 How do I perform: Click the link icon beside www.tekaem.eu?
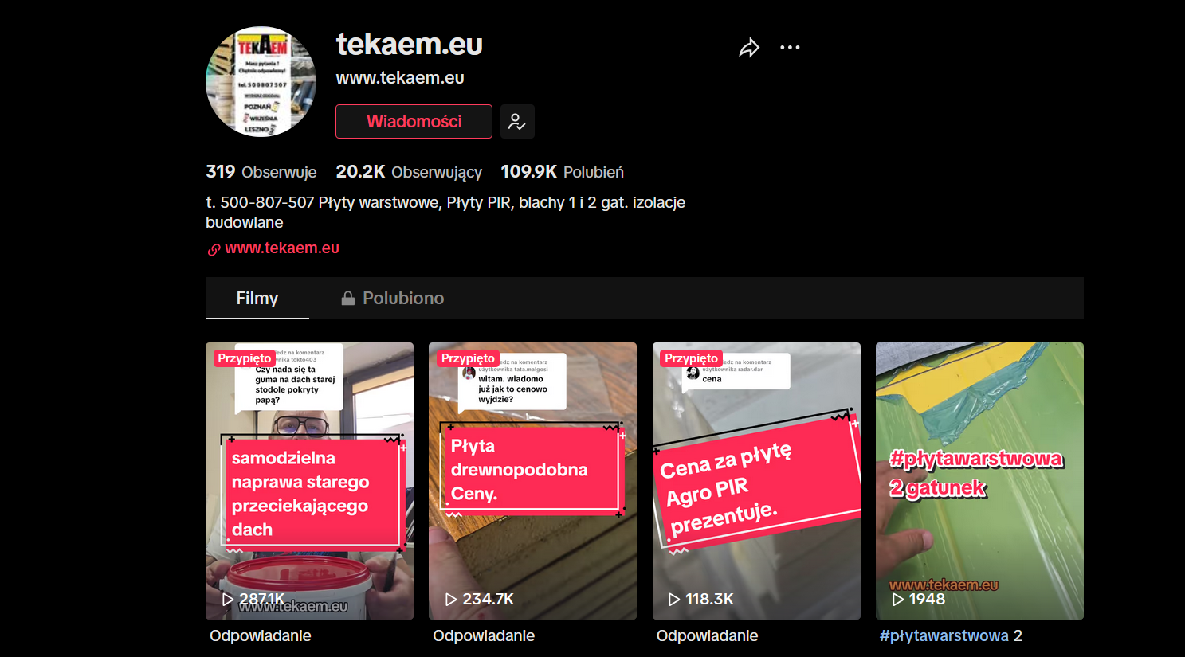coord(214,249)
